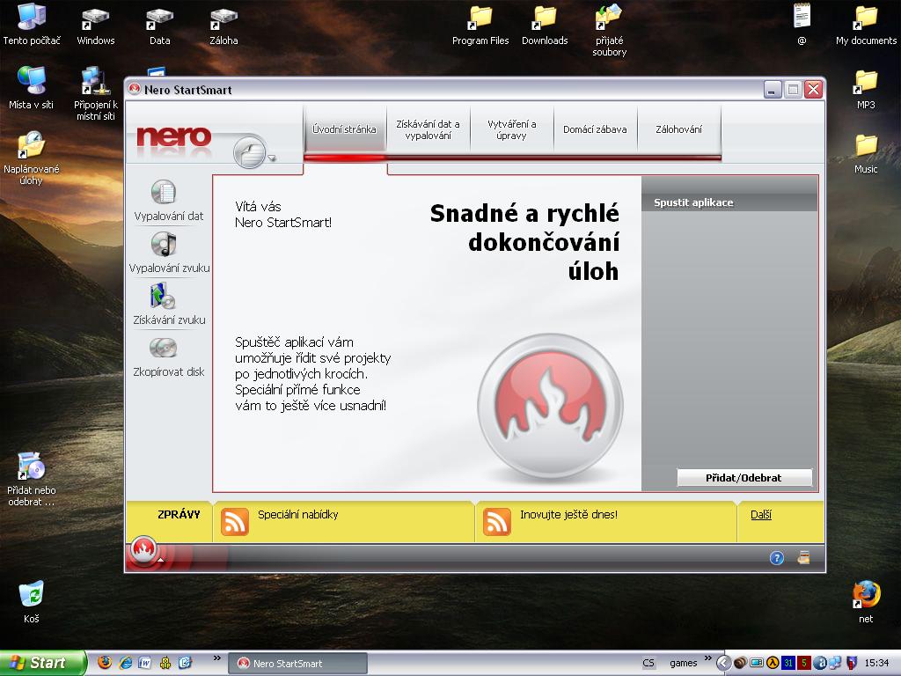Select the Naplánované úlohy desktop icon

coord(31,158)
